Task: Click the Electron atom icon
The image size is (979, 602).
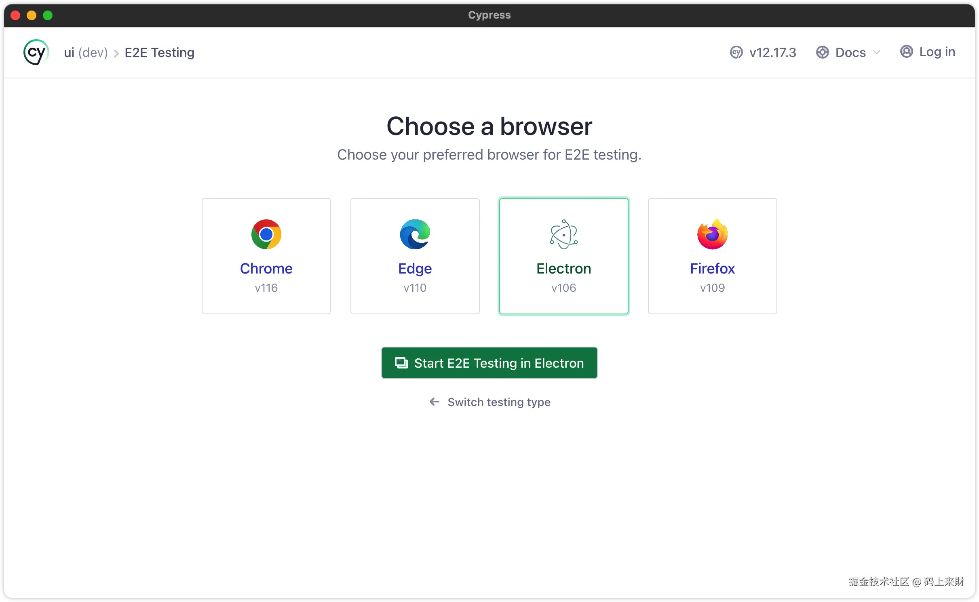Action: [563, 234]
